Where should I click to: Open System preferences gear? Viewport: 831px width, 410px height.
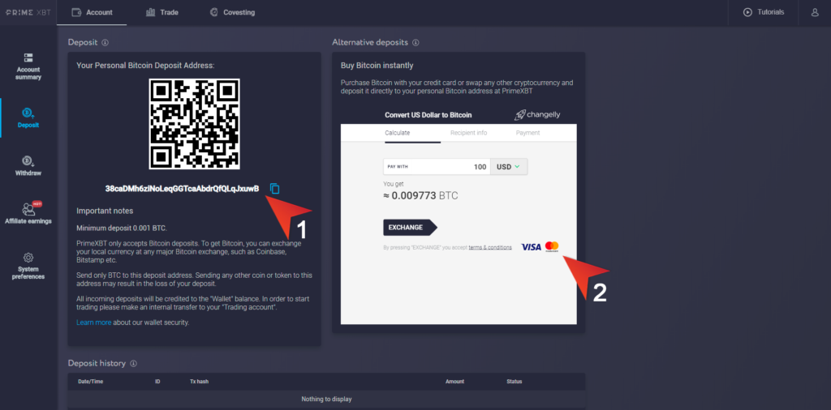click(28, 266)
